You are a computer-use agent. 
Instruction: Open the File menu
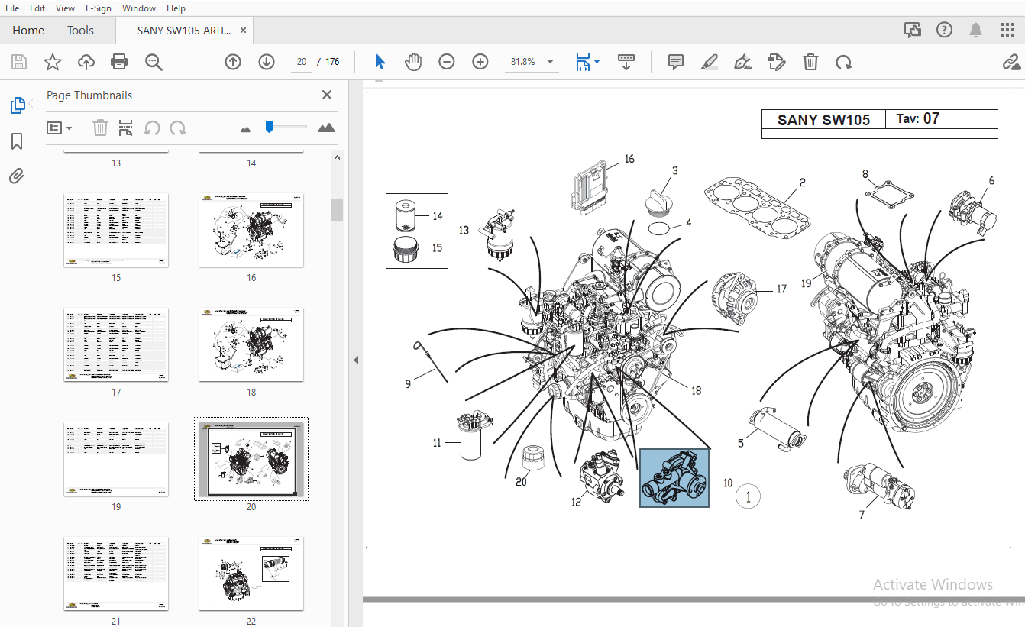point(12,8)
